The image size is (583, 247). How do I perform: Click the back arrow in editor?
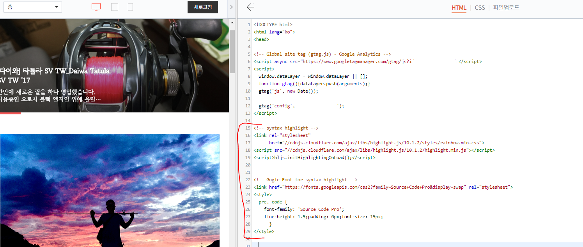point(250,7)
